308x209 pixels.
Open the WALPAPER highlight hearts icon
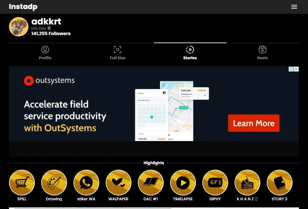[x=119, y=183]
